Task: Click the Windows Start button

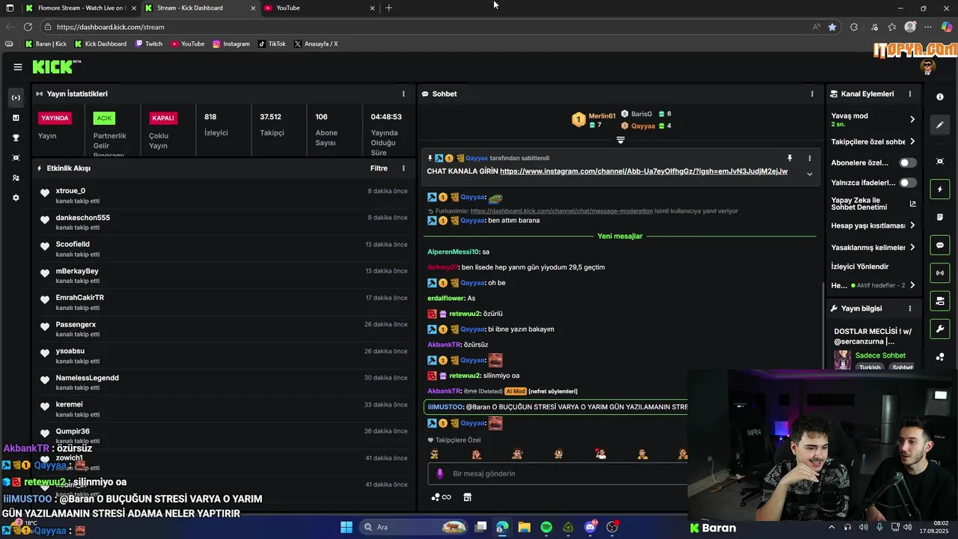Action: click(347, 527)
